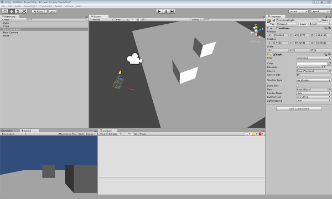Enable the Draw Halo checkbox
The image size is (332, 199).
(x=298, y=86)
